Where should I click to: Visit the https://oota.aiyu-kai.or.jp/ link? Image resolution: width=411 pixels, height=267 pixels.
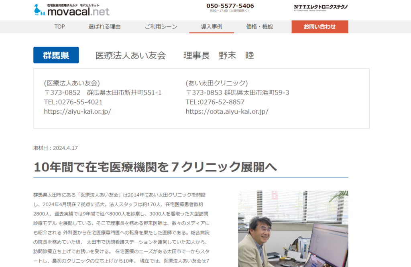pos(227,111)
